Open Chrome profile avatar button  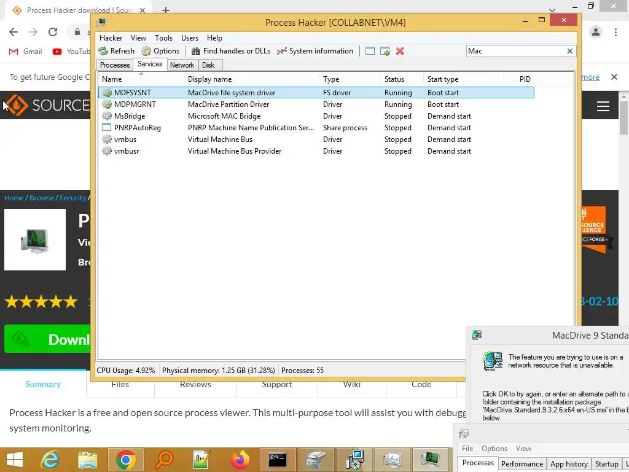(596, 32)
